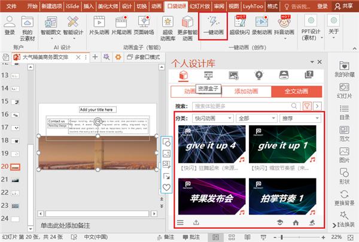Viewport: 359px width, 242px height.
Task: Open the 文件 menu
Action: 11,6
